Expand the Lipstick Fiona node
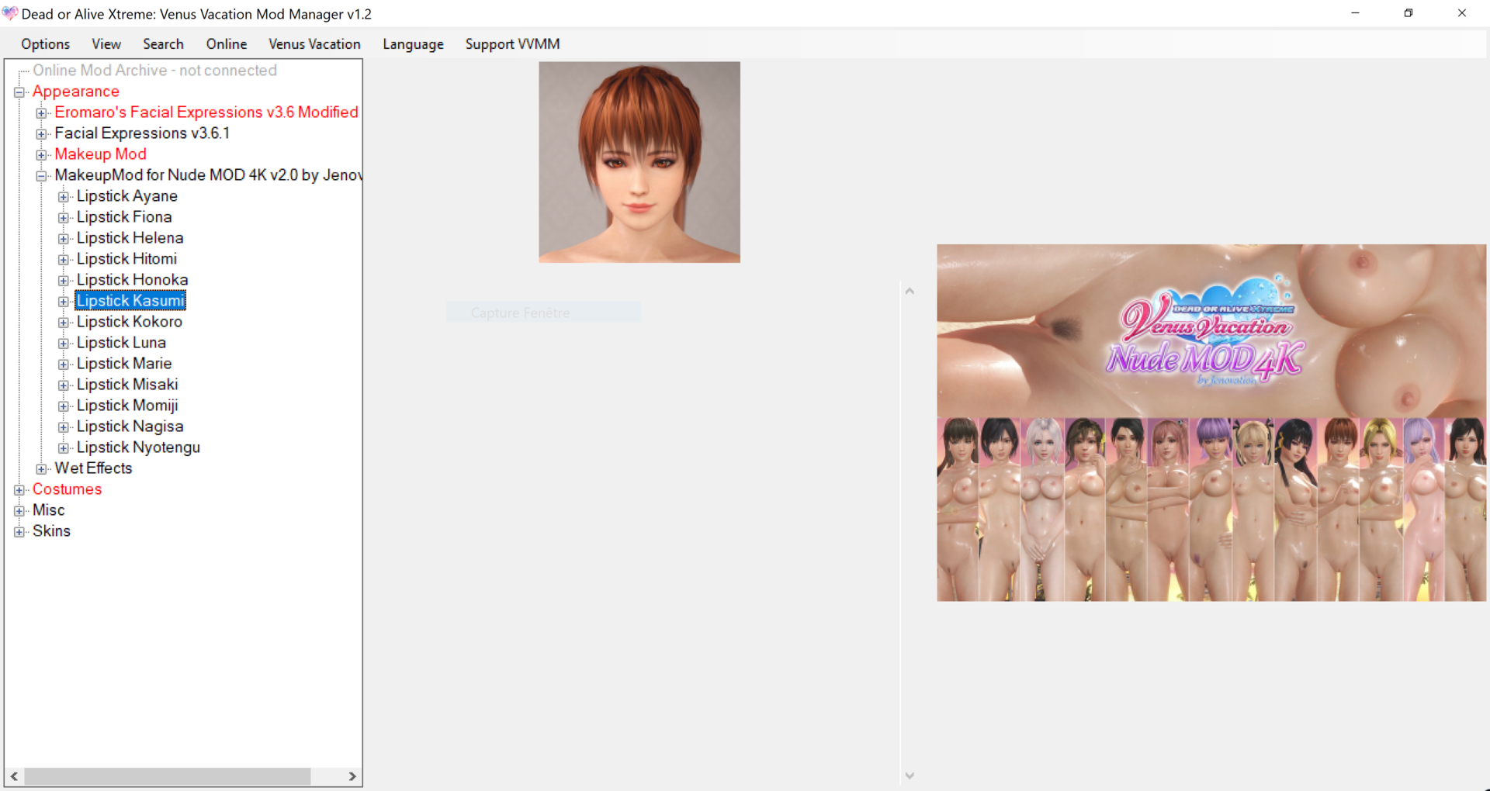Screen dimensions: 1490x791 (x=64, y=218)
